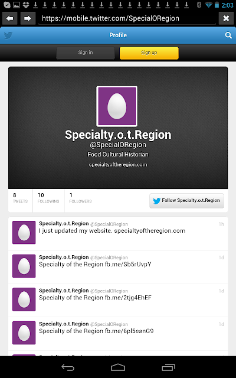
Task: Follow Specialty.o.t.Region button
Action: coord(186,201)
